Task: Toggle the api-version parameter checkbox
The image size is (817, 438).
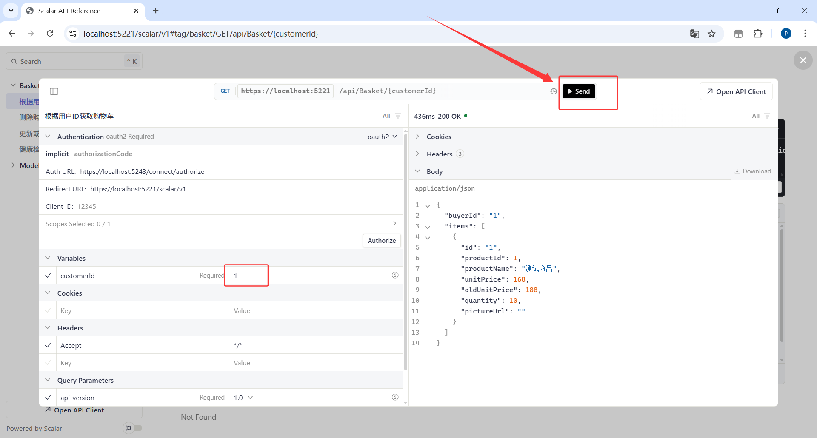Action: (x=48, y=398)
